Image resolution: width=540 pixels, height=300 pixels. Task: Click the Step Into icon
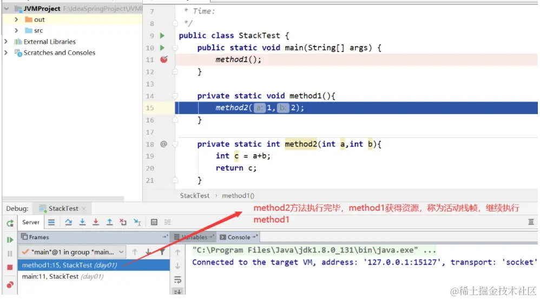[82, 222]
